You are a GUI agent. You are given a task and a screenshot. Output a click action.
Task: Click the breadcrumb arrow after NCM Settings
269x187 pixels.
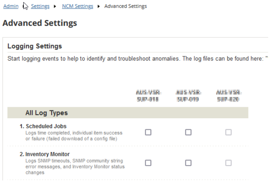click(99, 6)
